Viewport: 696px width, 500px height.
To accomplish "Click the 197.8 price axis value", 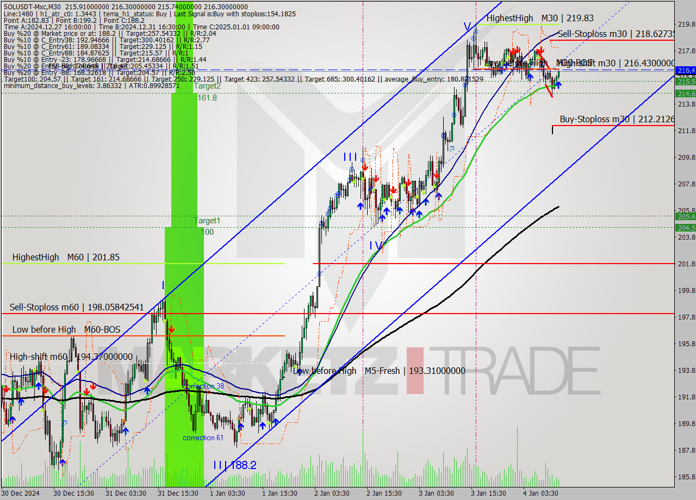I will (686, 317).
